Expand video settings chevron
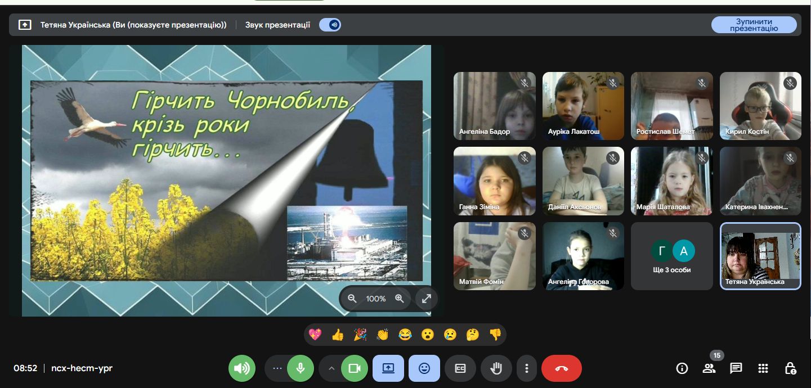The width and height of the screenshot is (811, 388). tap(331, 368)
